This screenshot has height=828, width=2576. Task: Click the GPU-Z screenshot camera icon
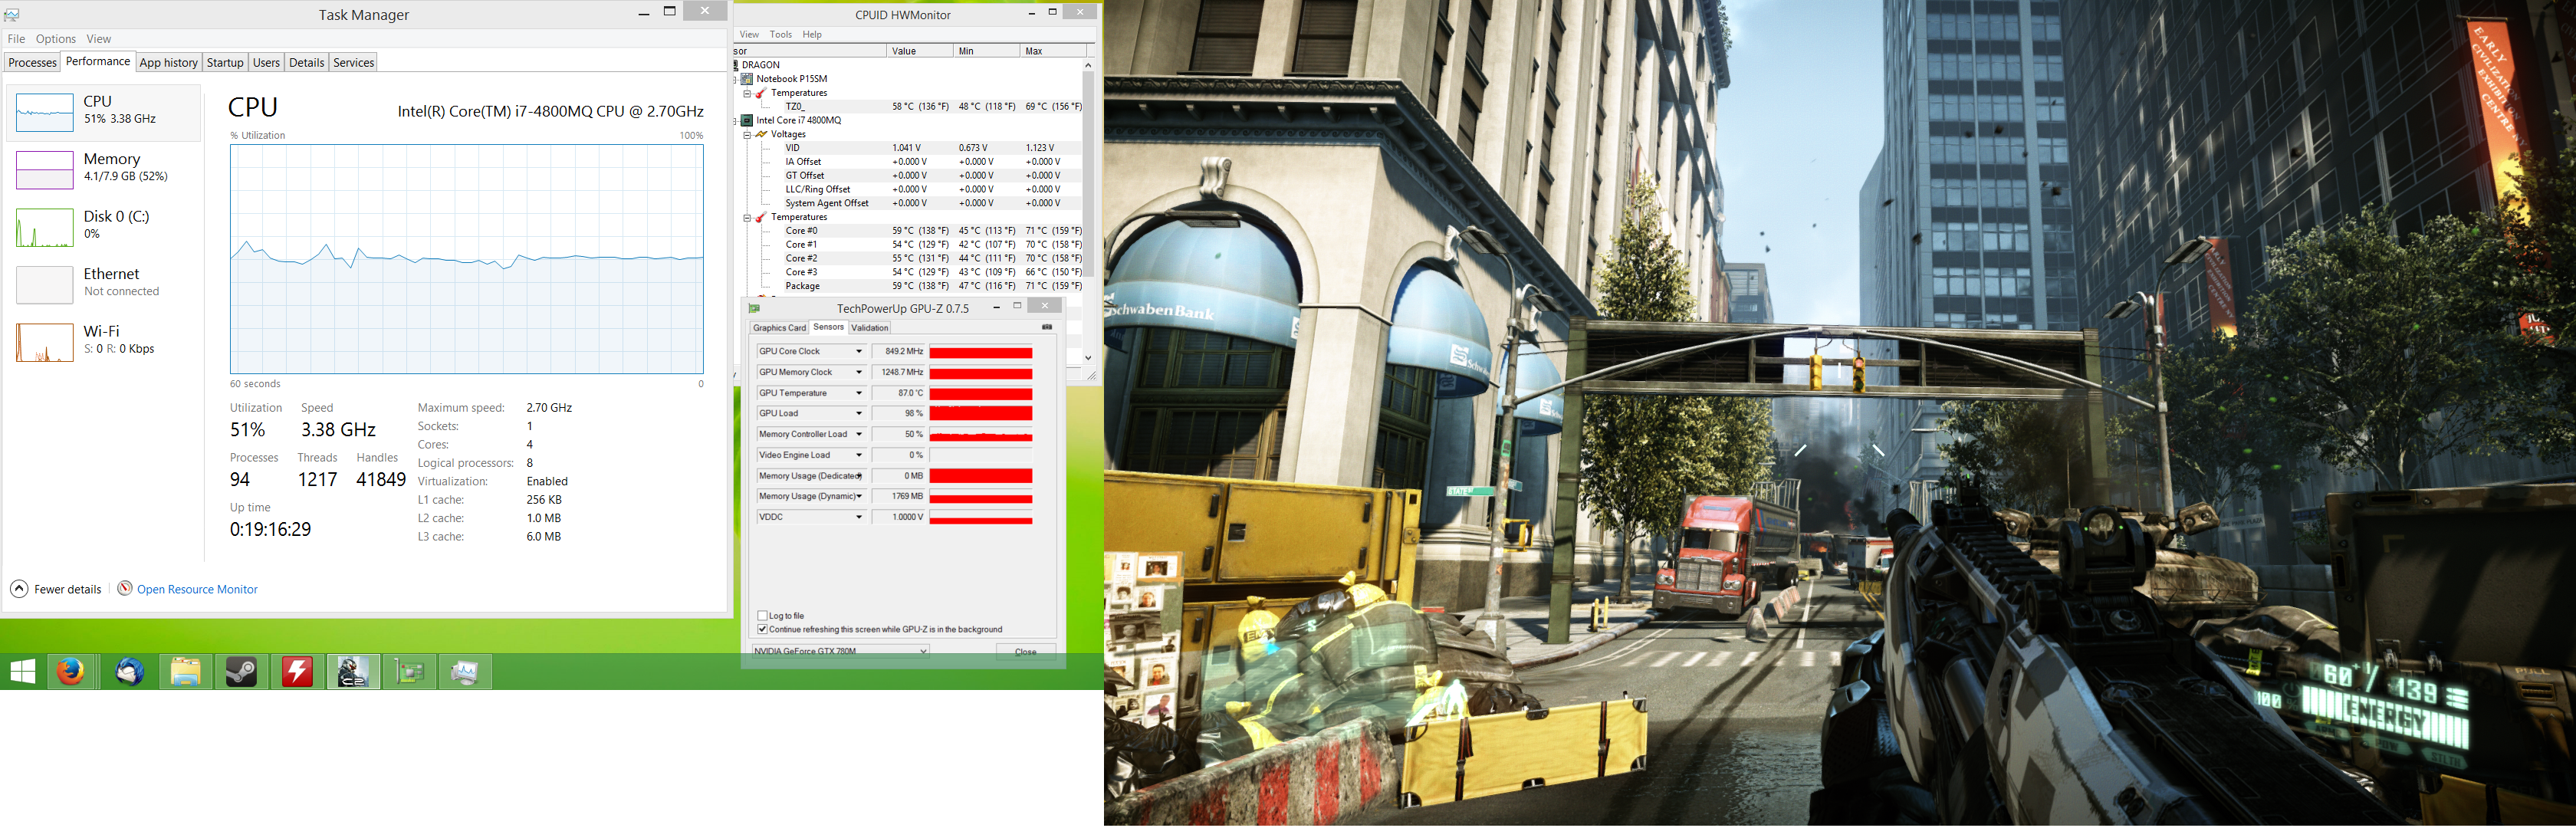click(1046, 327)
